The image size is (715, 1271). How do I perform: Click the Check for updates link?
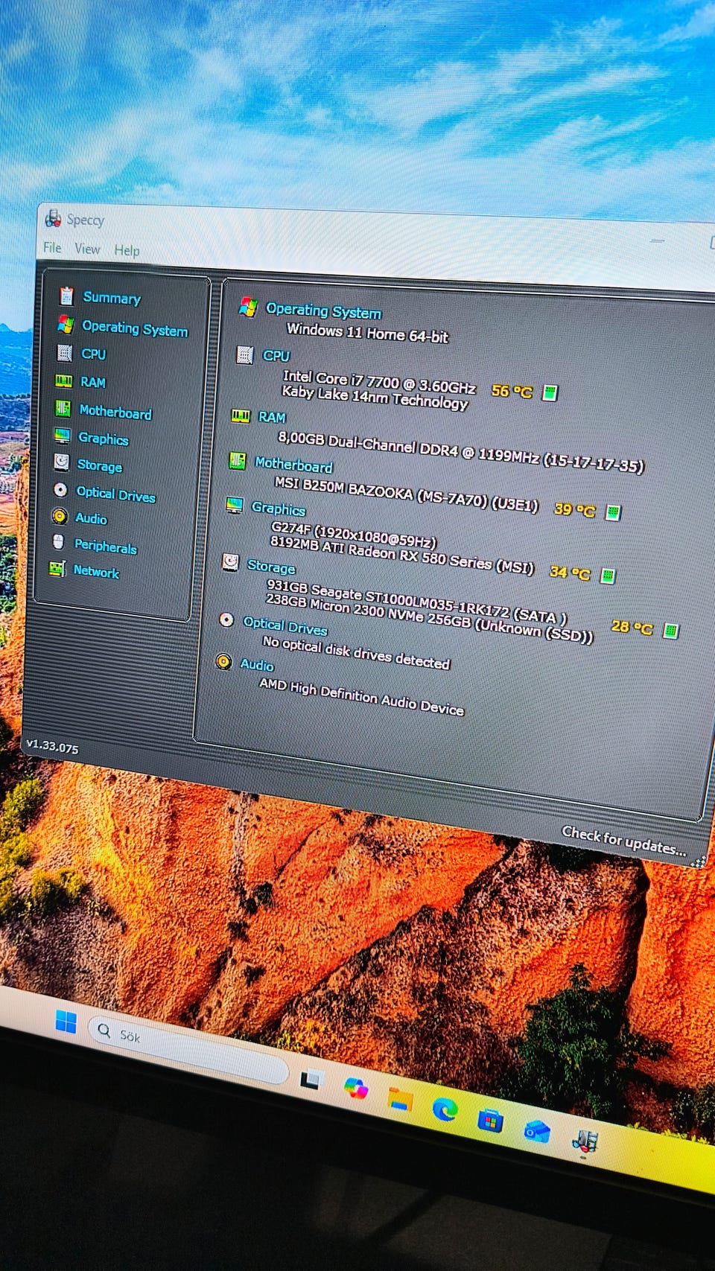[623, 840]
